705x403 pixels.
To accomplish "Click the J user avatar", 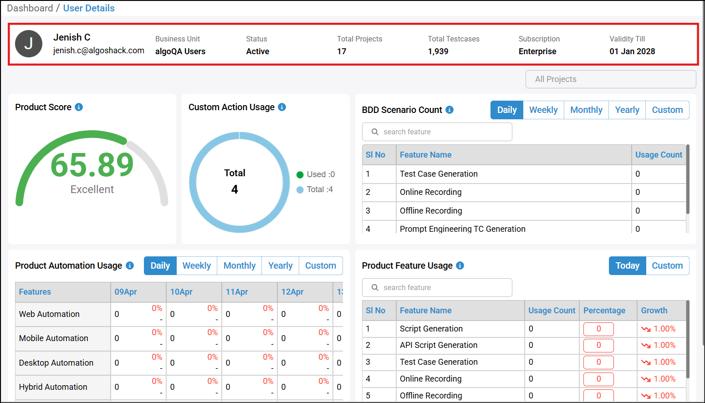I will [x=29, y=44].
